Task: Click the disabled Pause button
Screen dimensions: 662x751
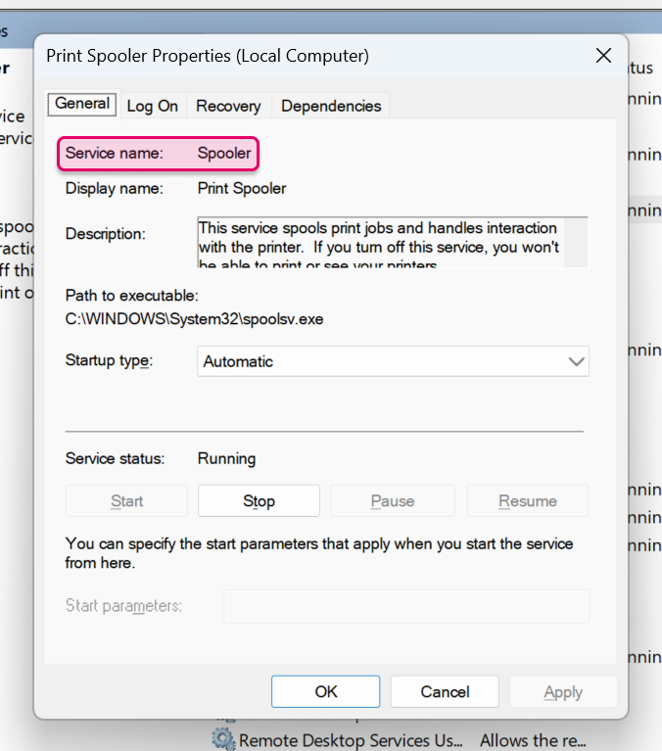Action: click(x=393, y=501)
